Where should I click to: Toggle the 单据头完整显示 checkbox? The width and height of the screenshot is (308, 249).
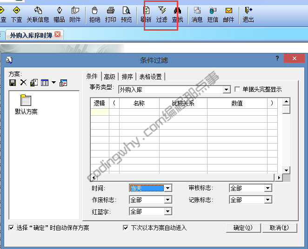tap(238, 89)
